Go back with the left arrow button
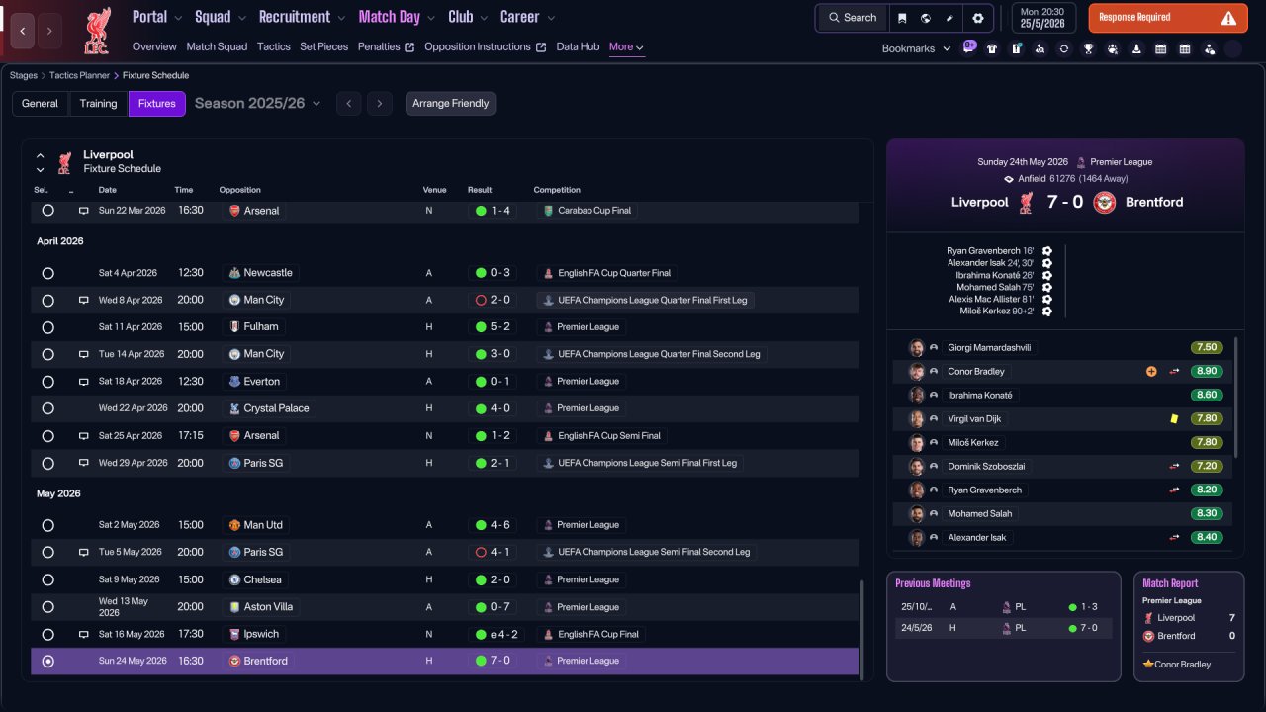 tap(23, 31)
